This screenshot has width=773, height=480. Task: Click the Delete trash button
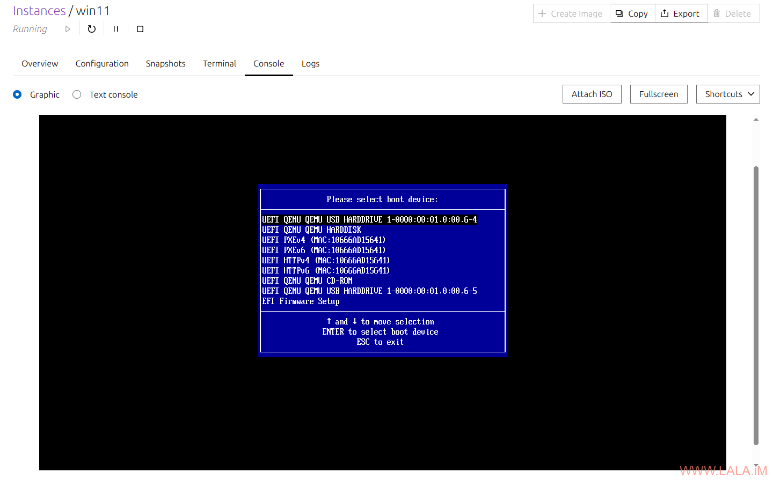[733, 13]
